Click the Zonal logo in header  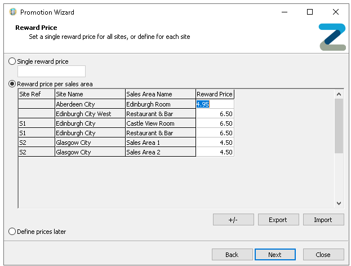(x=332, y=37)
